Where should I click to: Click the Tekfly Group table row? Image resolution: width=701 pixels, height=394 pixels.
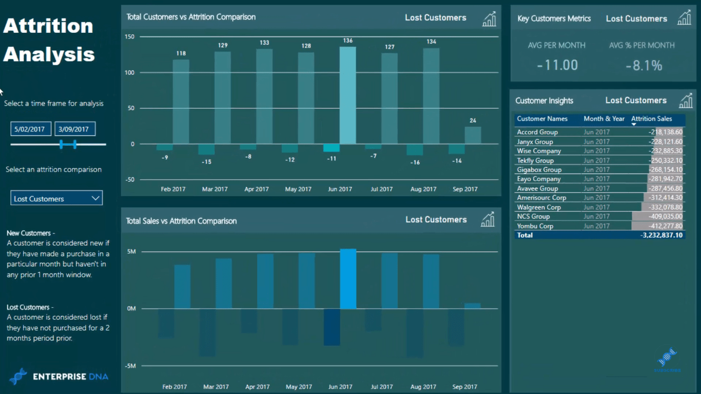[x=599, y=160]
